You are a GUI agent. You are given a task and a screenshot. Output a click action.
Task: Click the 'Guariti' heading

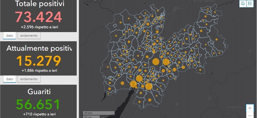pyautogui.click(x=39, y=92)
